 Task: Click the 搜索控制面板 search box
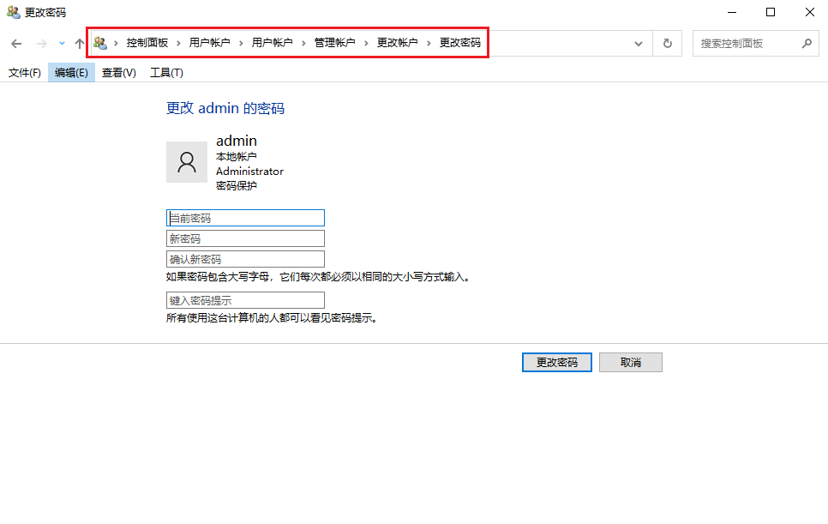tap(746, 43)
